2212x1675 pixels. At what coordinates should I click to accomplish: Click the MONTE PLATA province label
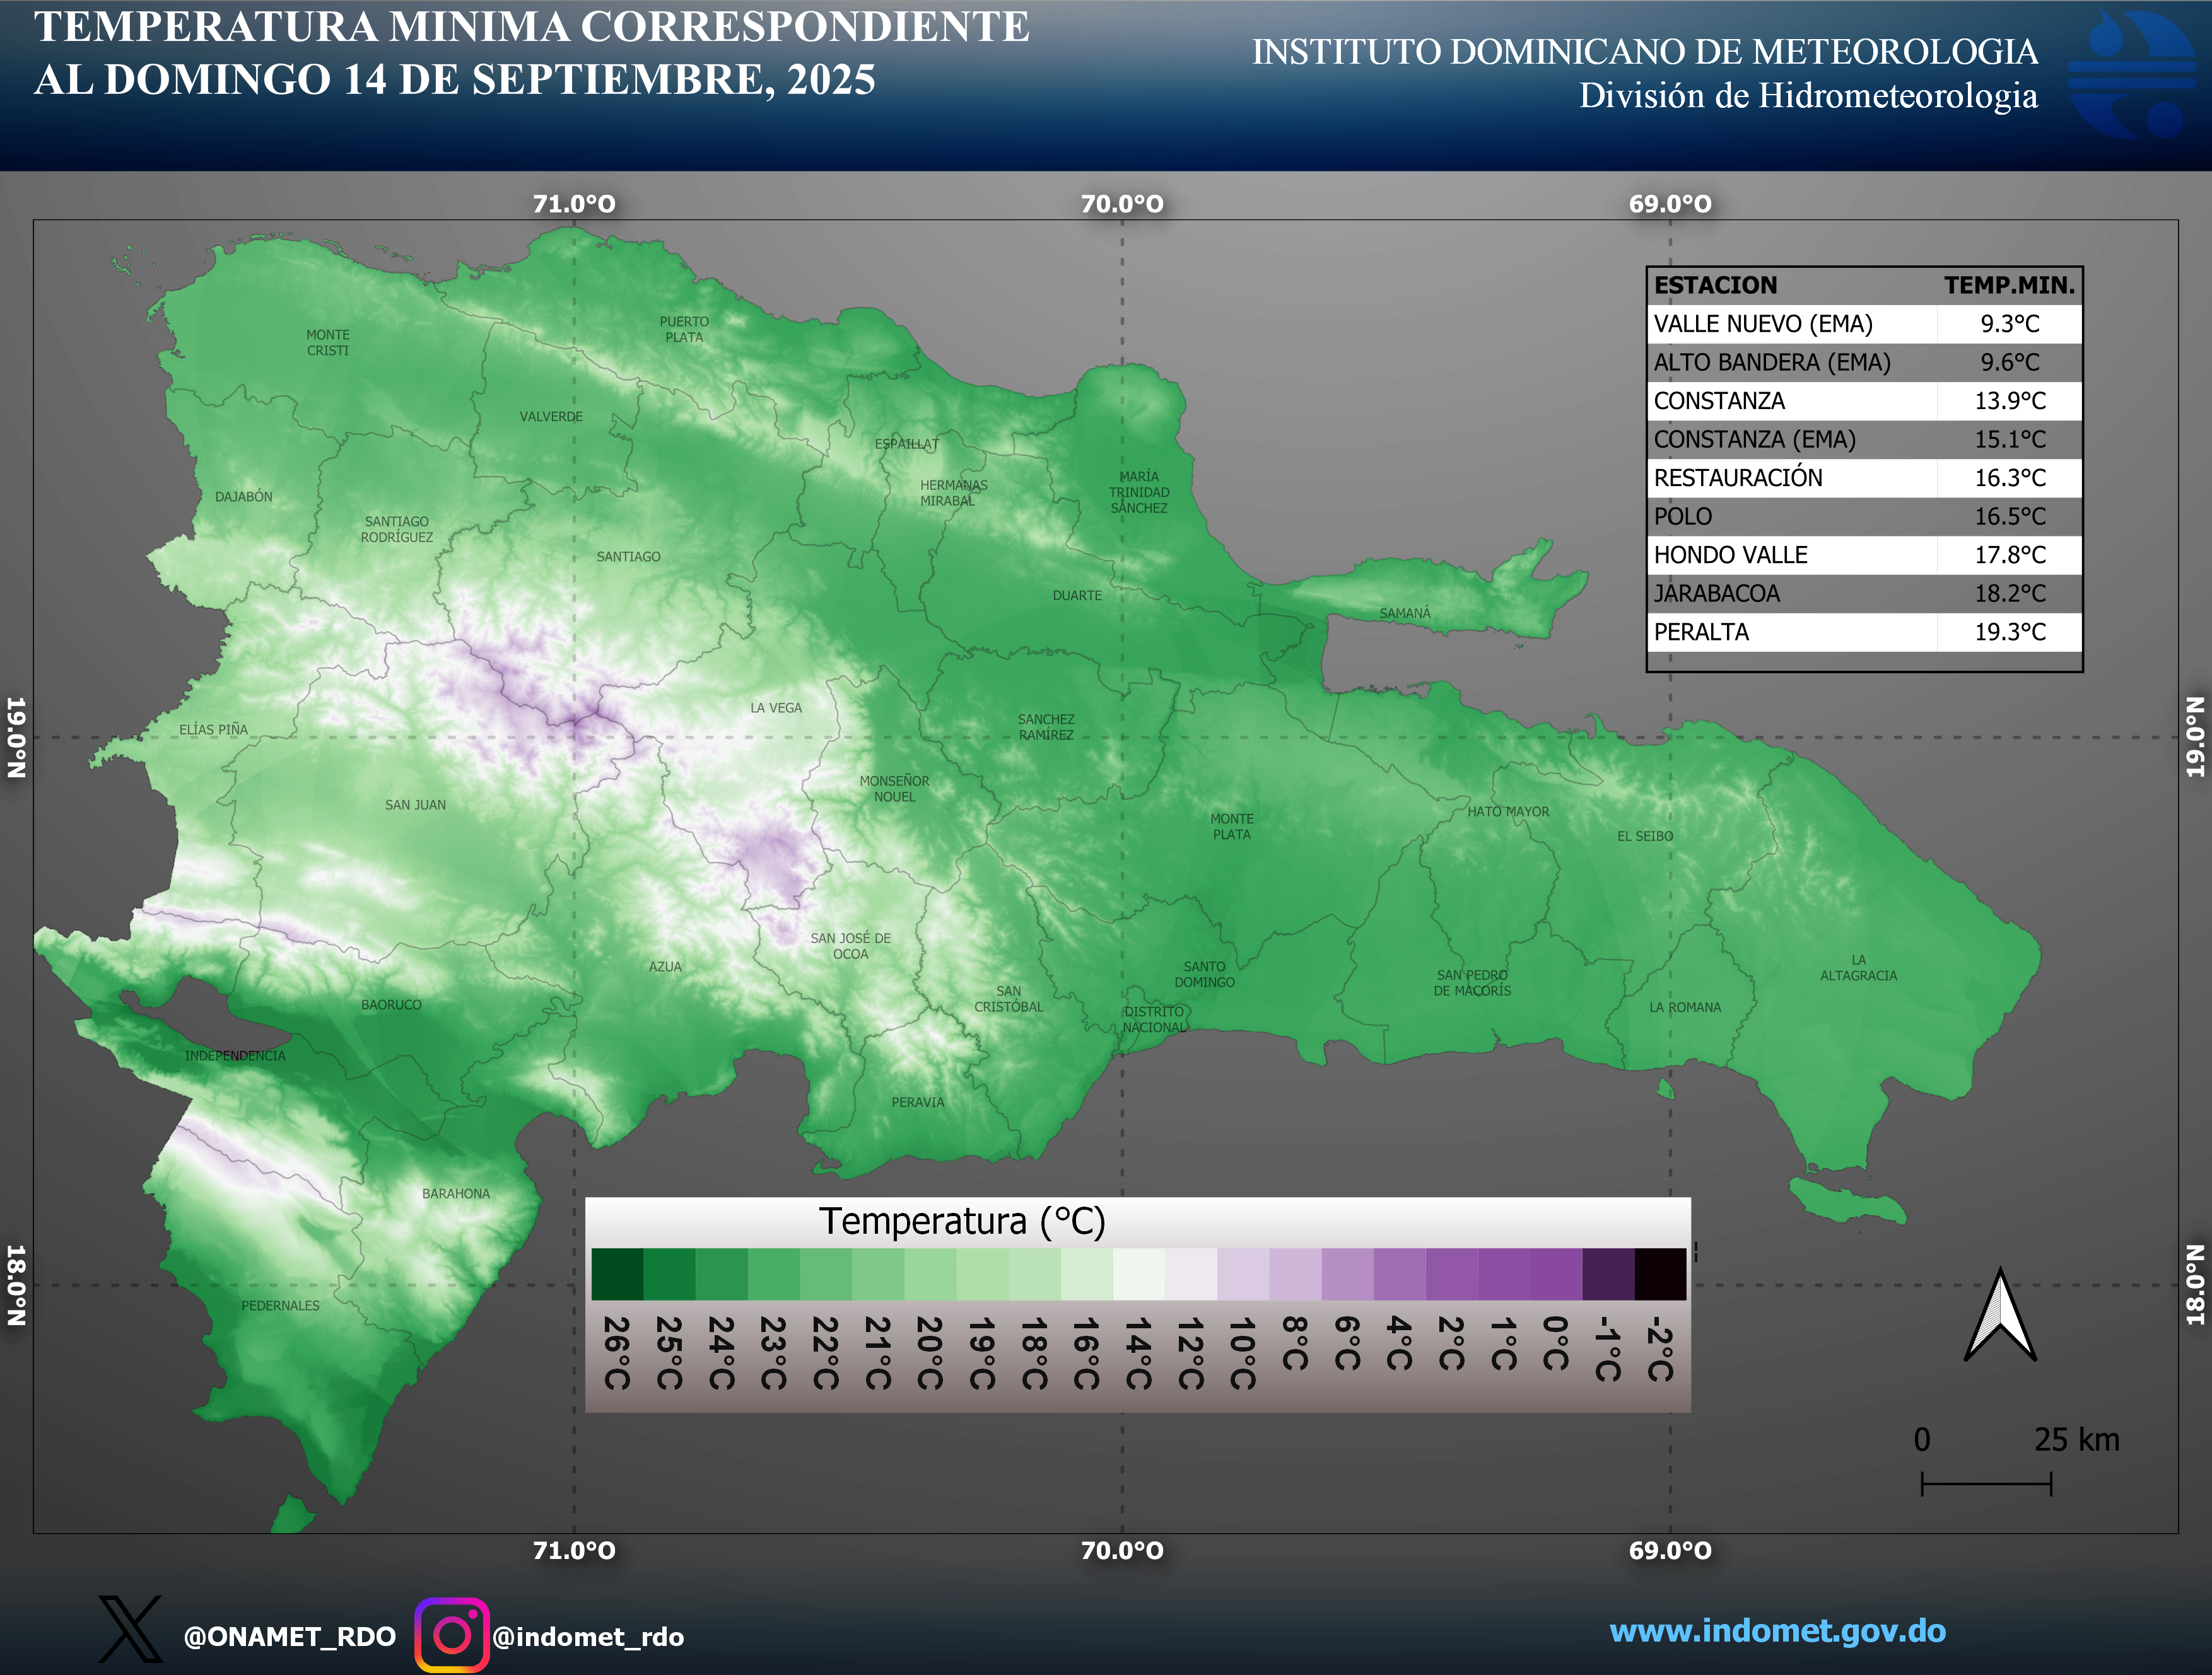click(x=1232, y=826)
